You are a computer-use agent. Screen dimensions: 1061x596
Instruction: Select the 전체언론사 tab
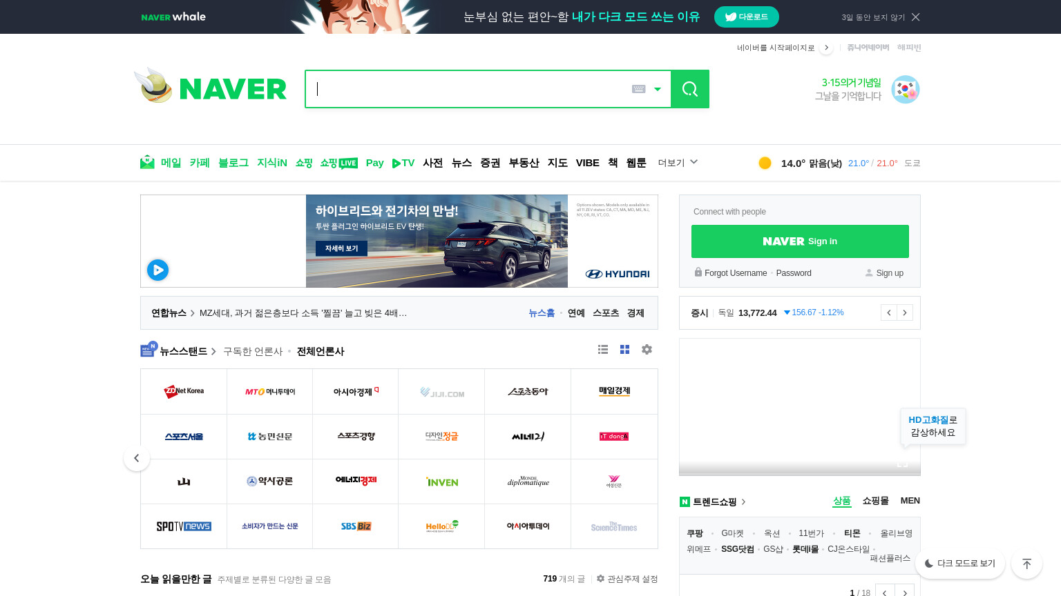[321, 351]
